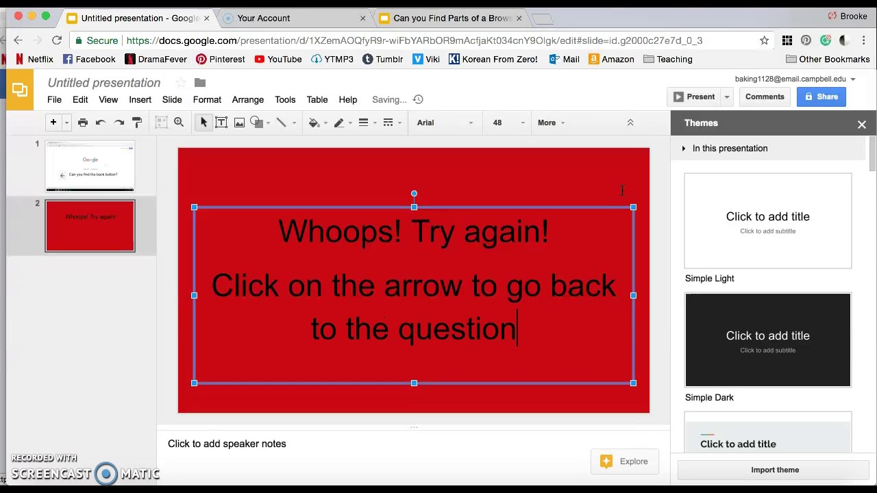Select the Paint format tool
This screenshot has height=493, width=877.
point(137,123)
